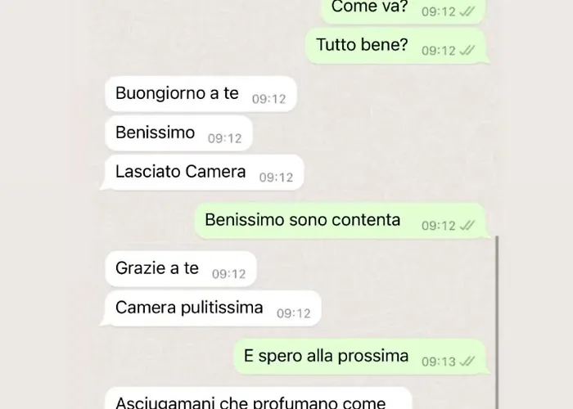The width and height of the screenshot is (573, 409).
Task: Select the 'Benissimo sono contenta' green bubble
Action: (x=342, y=221)
